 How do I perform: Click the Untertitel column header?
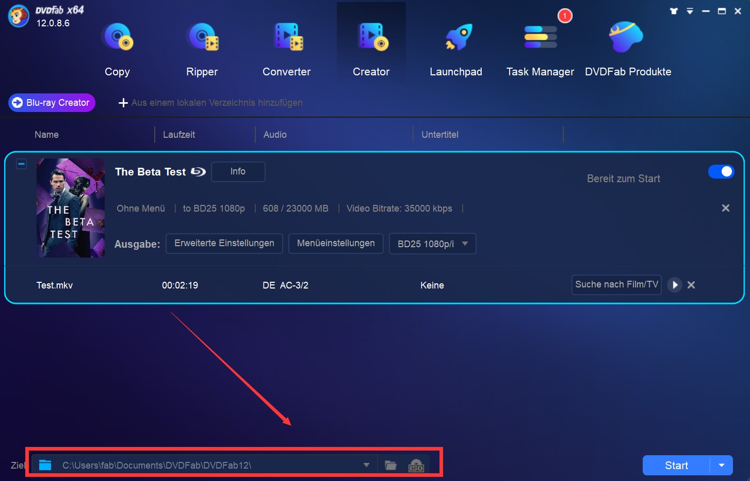[440, 135]
